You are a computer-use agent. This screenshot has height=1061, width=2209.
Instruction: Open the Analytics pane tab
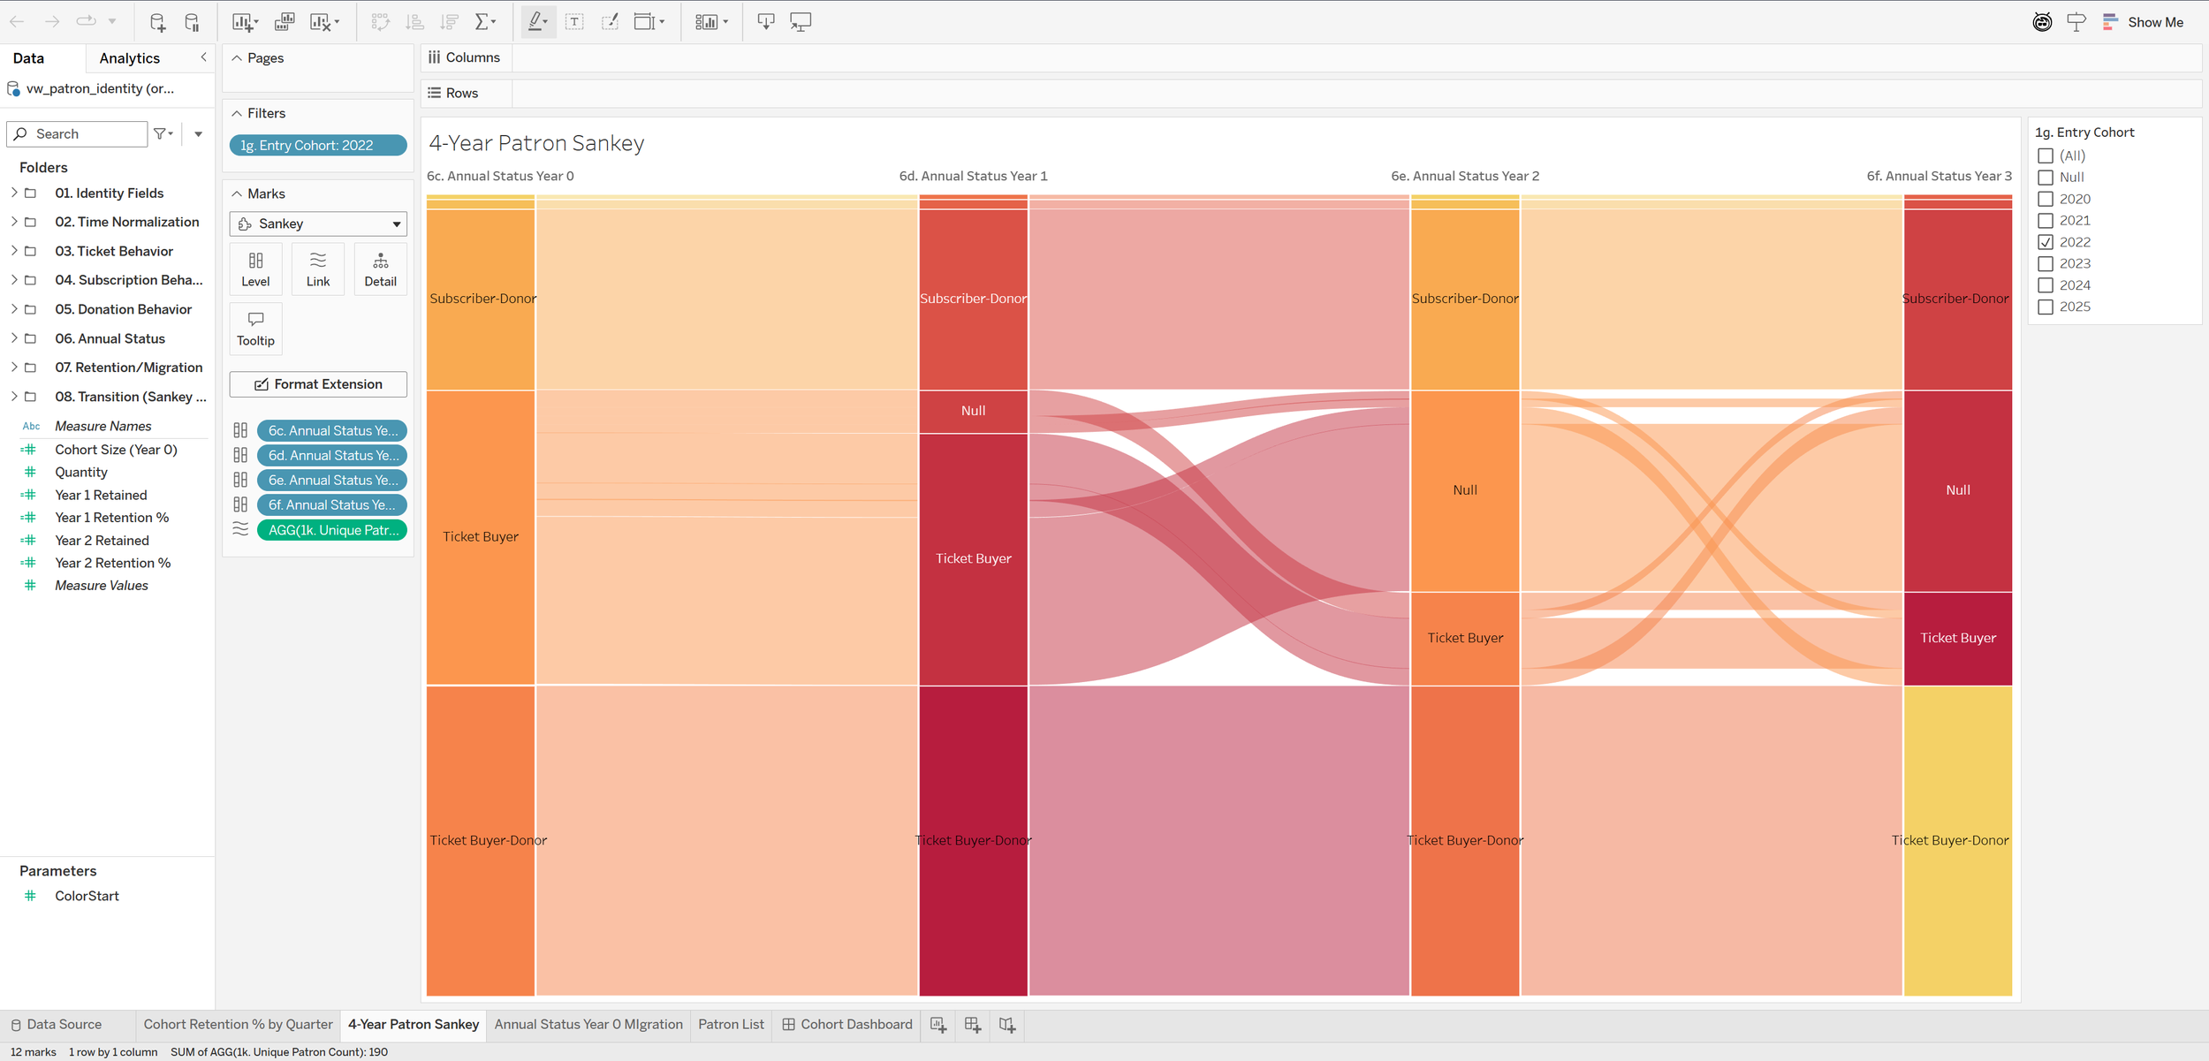pos(129,58)
